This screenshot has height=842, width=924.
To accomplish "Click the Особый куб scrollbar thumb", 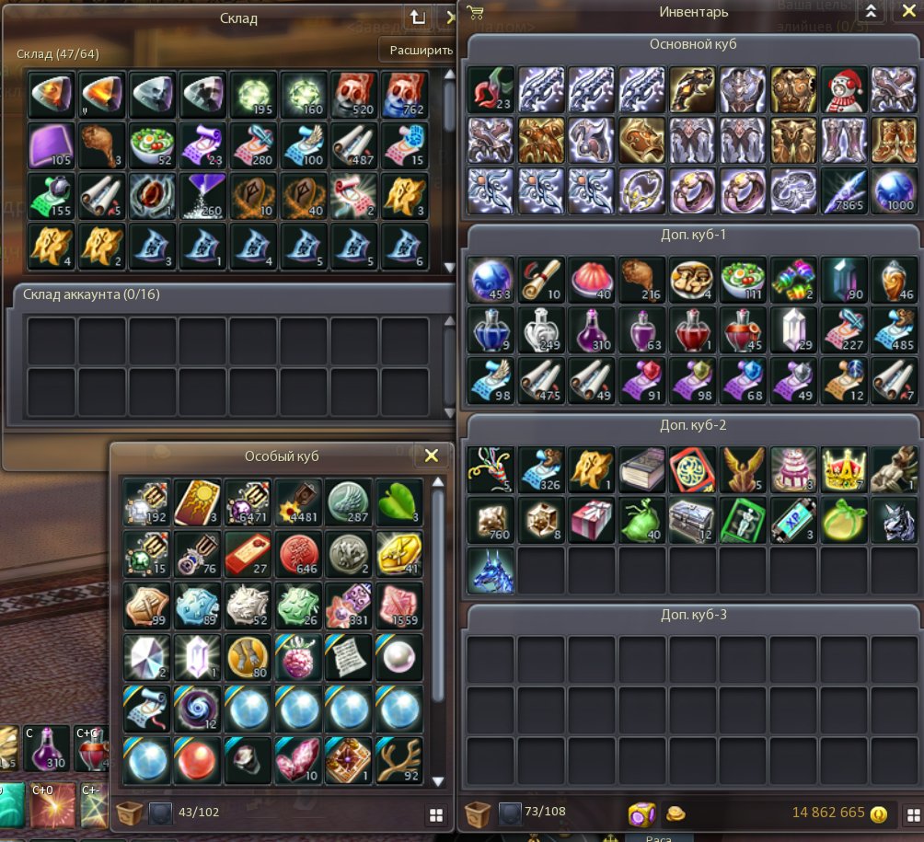I will click(x=438, y=595).
